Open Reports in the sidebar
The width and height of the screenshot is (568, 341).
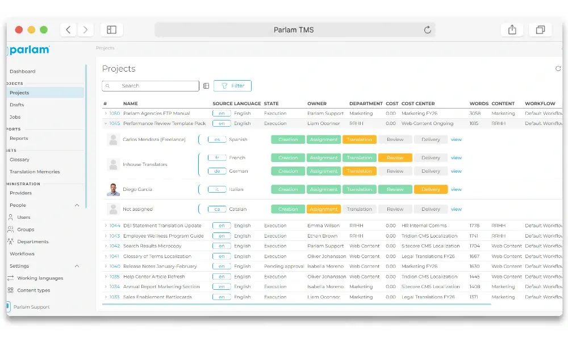[x=19, y=139]
